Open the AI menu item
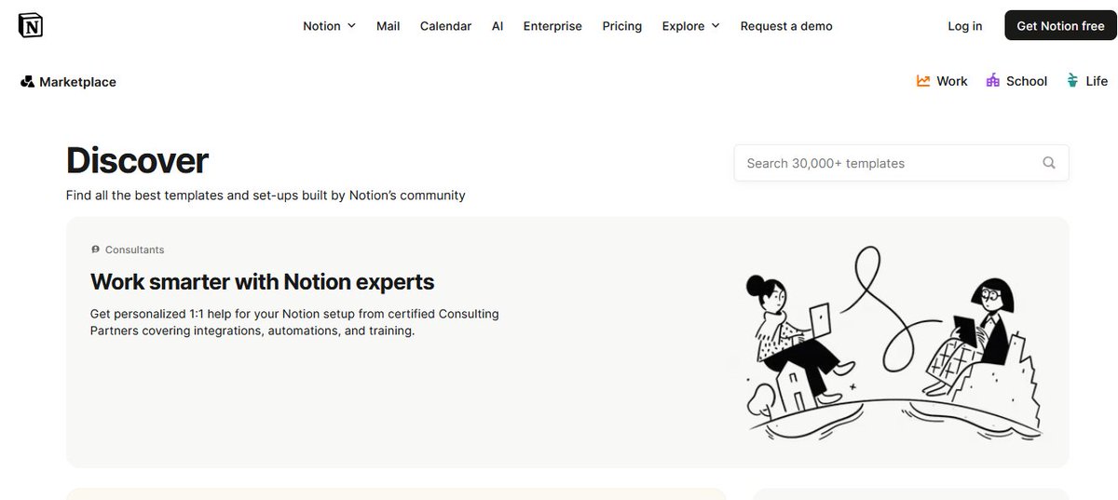 (x=498, y=26)
